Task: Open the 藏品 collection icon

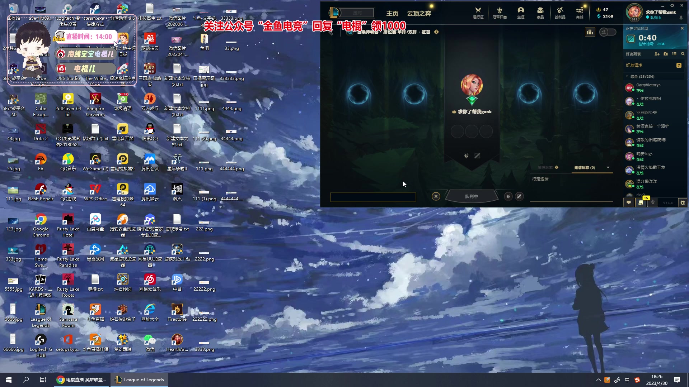Action: (540, 13)
